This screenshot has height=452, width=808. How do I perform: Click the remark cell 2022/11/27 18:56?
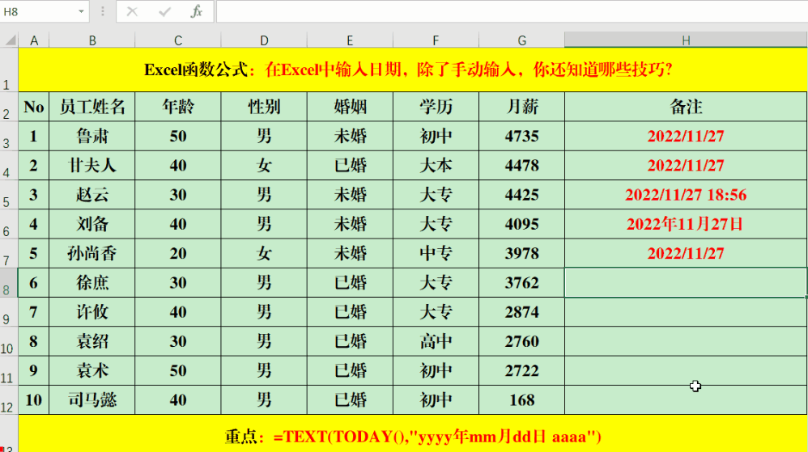coord(686,195)
